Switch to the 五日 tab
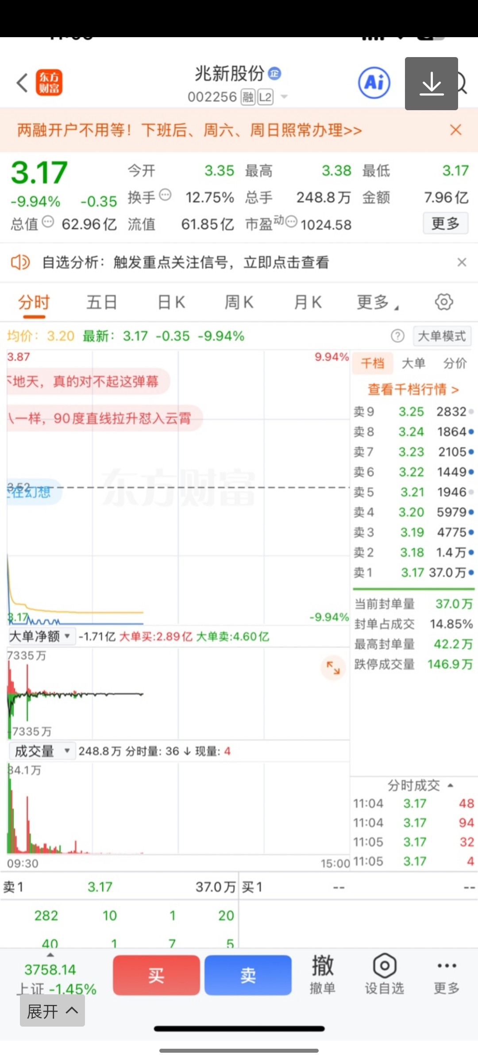 (x=102, y=303)
